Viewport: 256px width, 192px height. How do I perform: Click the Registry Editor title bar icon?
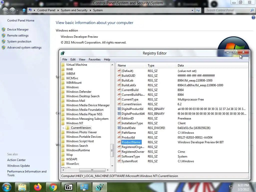click(x=63, y=53)
